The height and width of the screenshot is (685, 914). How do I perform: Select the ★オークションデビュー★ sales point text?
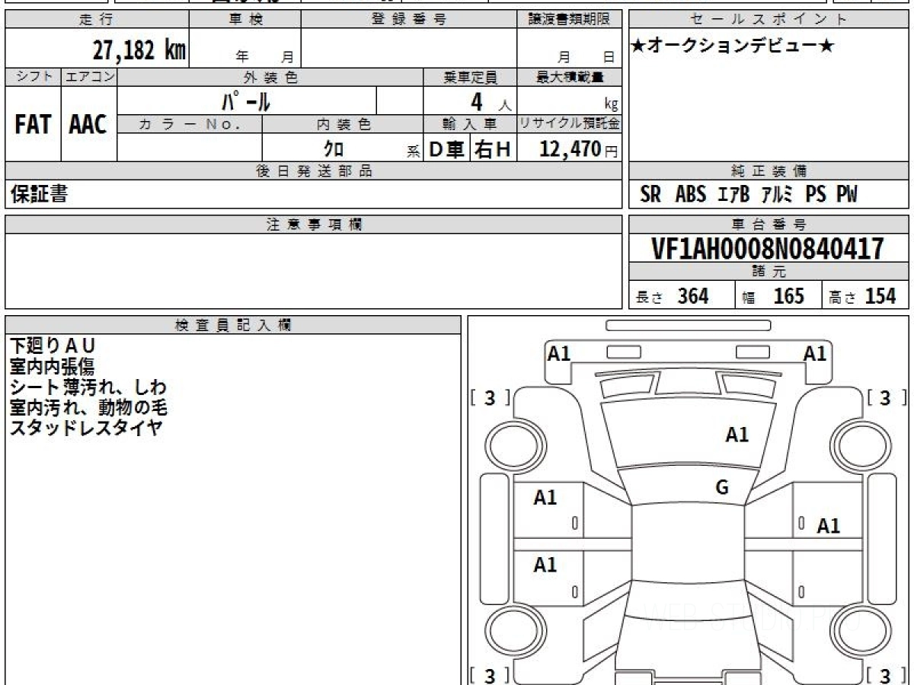click(x=733, y=46)
